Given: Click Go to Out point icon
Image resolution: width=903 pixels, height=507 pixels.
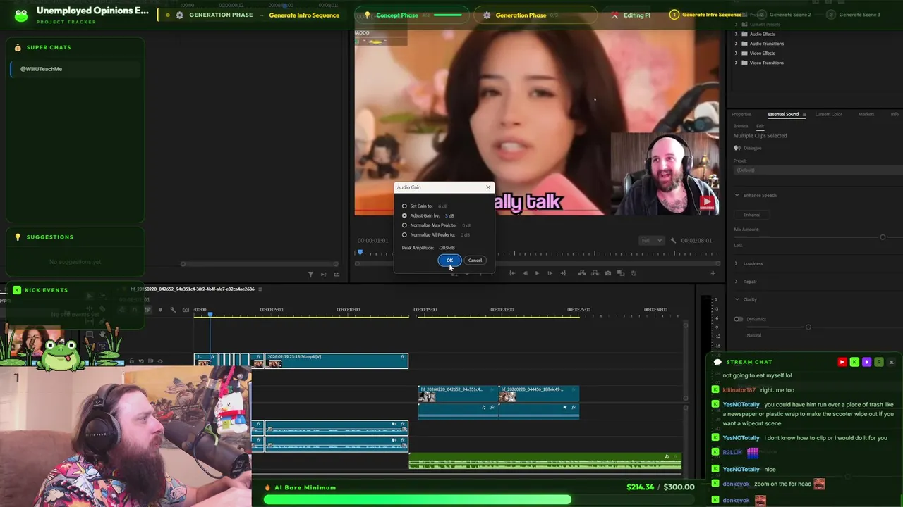Looking at the screenshot, I should point(562,273).
